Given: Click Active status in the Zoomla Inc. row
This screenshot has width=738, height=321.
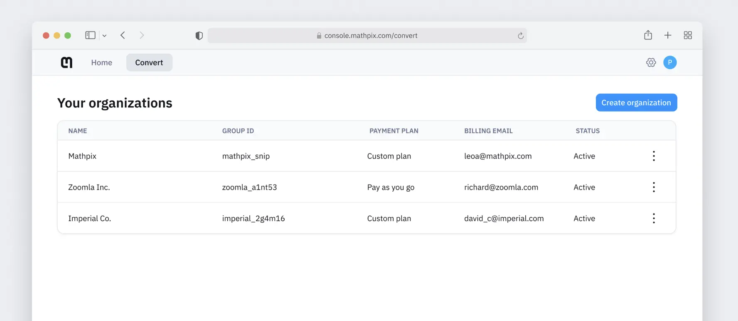Looking at the screenshot, I should pos(584,187).
